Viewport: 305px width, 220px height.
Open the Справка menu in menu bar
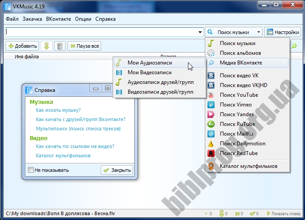[x=106, y=19]
